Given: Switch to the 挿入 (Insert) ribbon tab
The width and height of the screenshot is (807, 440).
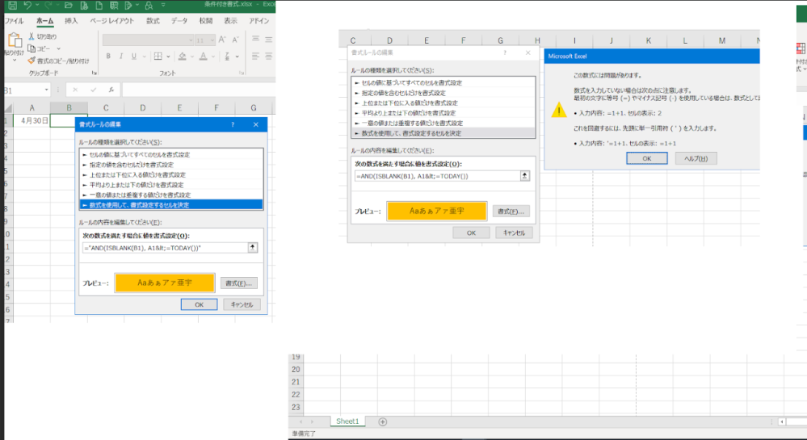Looking at the screenshot, I should click(x=71, y=20).
